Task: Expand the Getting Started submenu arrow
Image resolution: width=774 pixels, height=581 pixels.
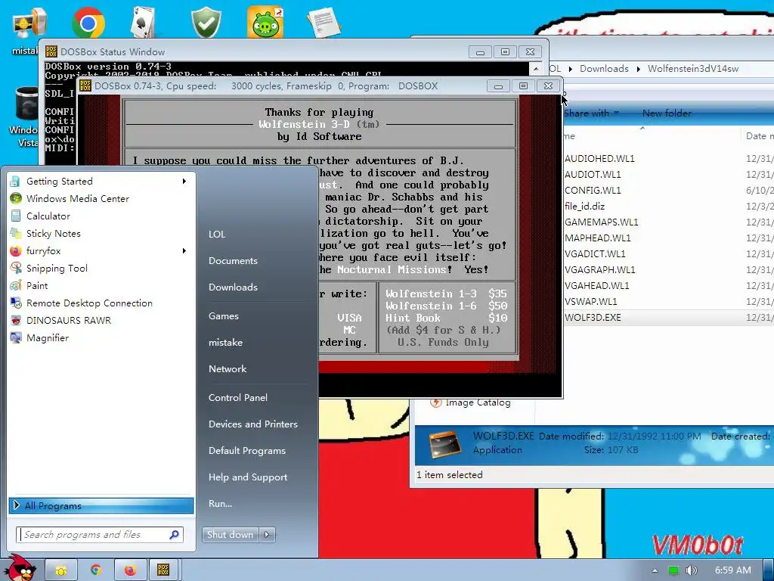Action: 184,182
